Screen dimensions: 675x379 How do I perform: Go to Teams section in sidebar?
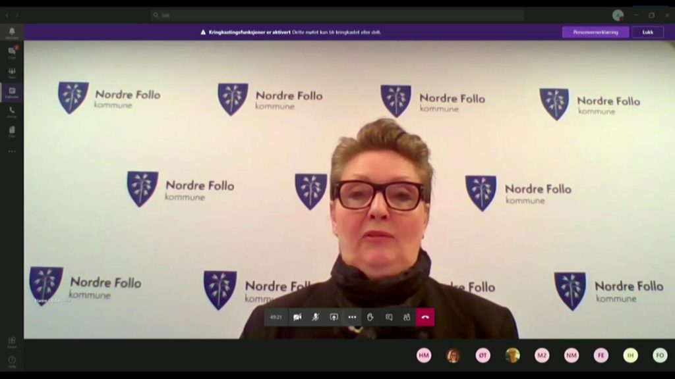click(x=12, y=72)
